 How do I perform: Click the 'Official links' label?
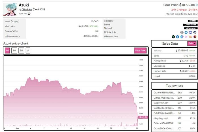pos(110,32)
